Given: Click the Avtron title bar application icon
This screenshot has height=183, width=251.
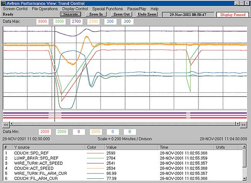Looking at the screenshot, I should coord(3,3).
